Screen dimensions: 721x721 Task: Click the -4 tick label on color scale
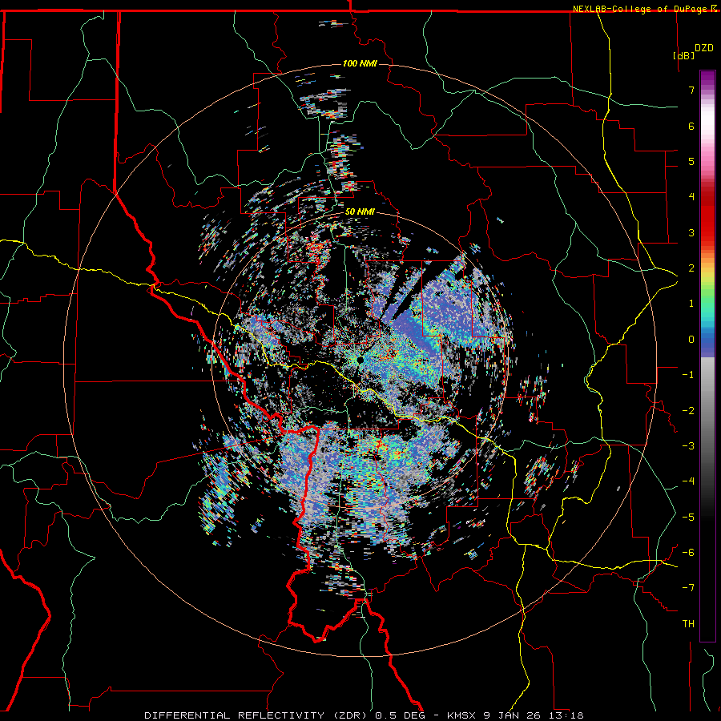pos(688,481)
